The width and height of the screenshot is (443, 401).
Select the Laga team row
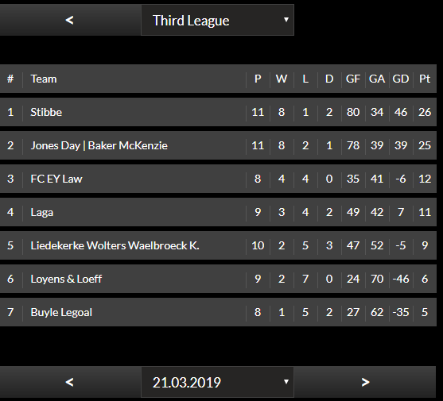tap(218, 212)
